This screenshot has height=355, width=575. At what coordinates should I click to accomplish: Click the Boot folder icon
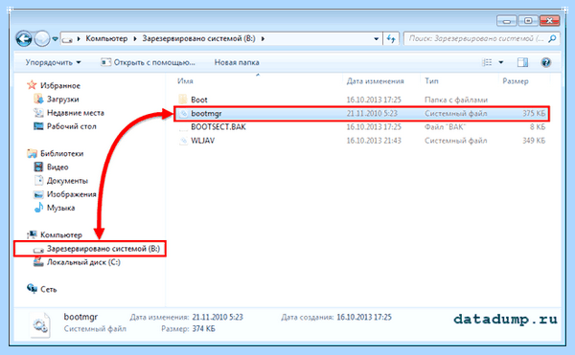183,100
